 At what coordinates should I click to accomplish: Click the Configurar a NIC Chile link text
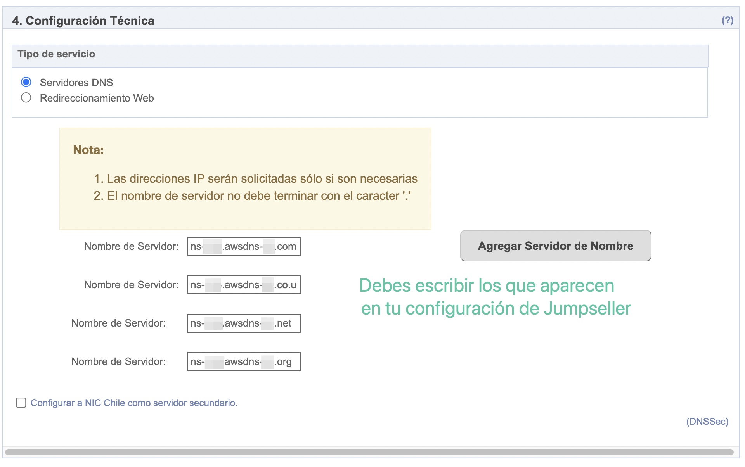pyautogui.click(x=134, y=403)
